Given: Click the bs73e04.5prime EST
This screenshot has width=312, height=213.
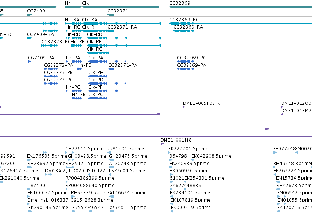Looking at the screenshot, I should (127, 171).
